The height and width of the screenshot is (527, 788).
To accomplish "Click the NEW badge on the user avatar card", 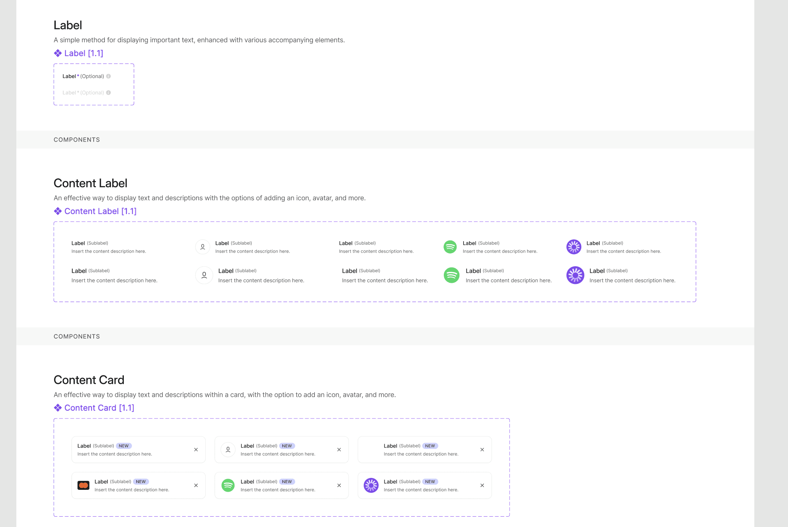I will coord(287,446).
